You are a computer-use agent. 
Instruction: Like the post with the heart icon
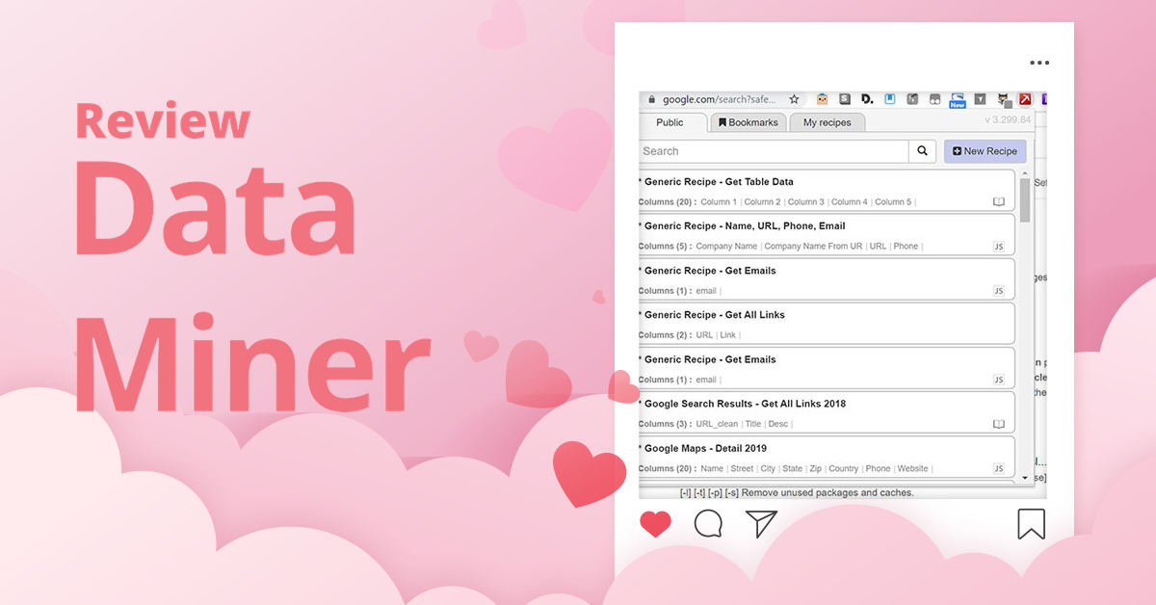[x=656, y=525]
